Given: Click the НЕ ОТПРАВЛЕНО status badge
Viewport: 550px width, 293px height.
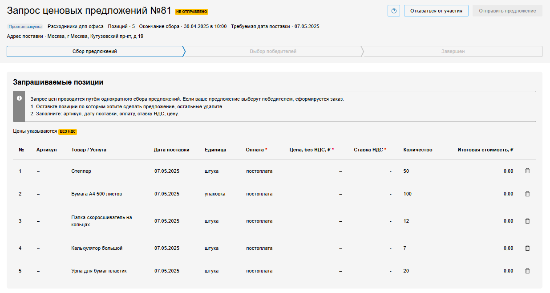Looking at the screenshot, I should click(191, 12).
